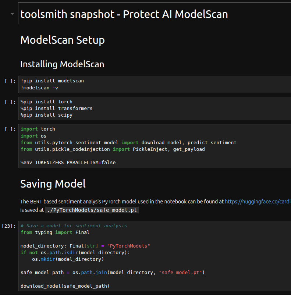Click the ModelScan Setup heading
The image size is (291, 295).
[x=63, y=40]
